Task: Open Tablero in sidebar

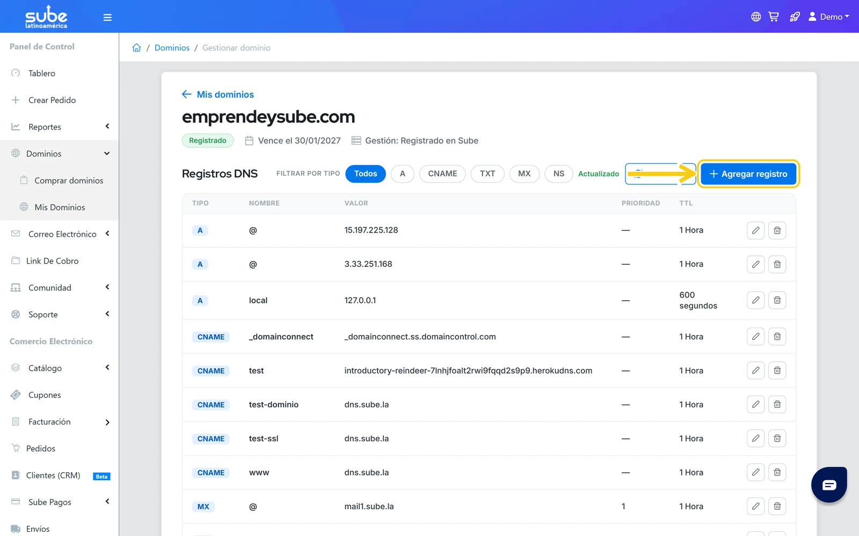Action: tap(59, 73)
